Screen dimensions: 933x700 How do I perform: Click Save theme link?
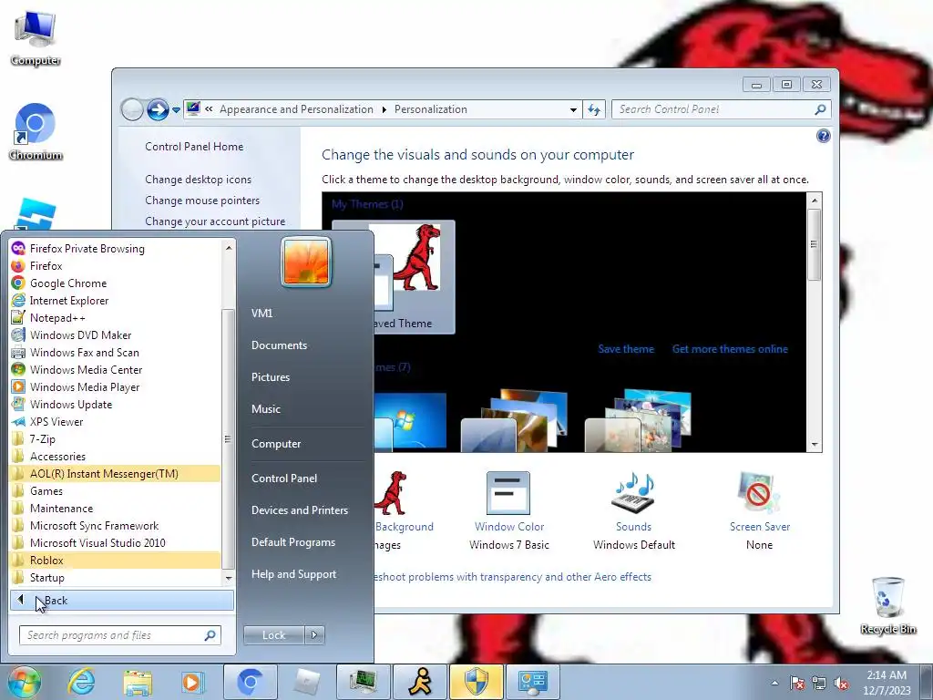626,349
